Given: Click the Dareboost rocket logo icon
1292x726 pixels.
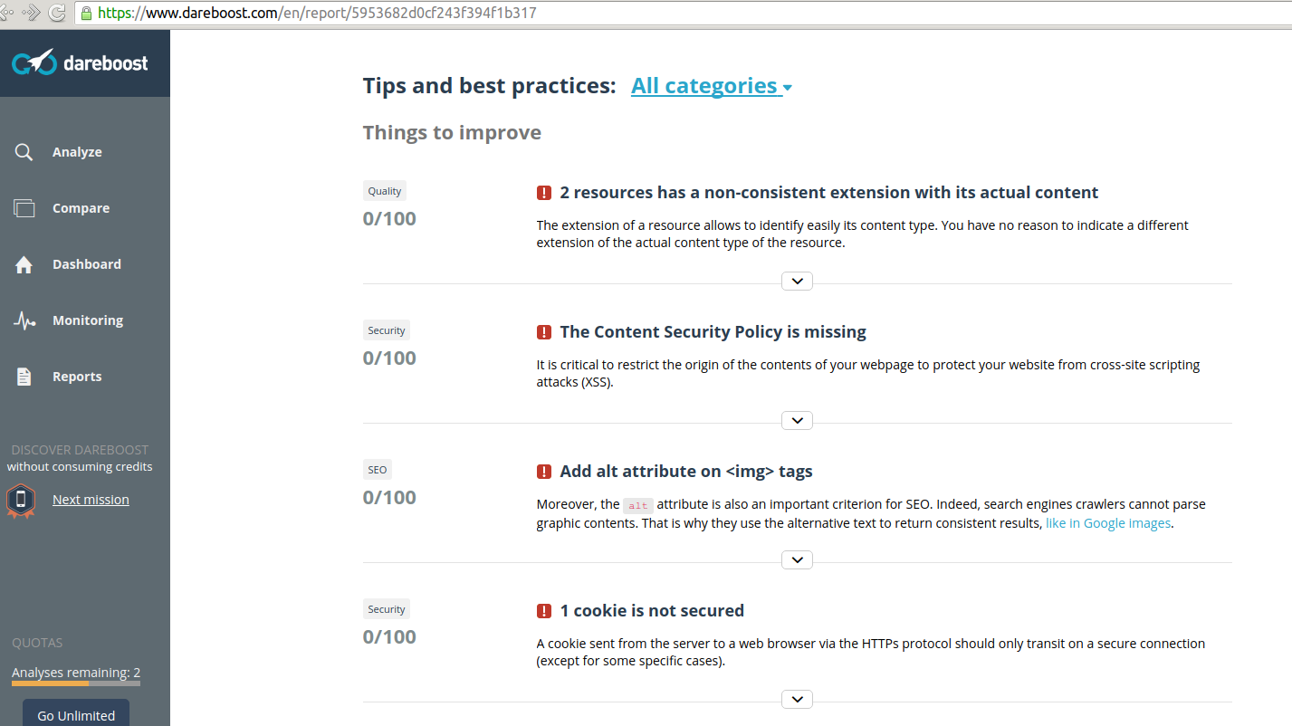Looking at the screenshot, I should 33,62.
